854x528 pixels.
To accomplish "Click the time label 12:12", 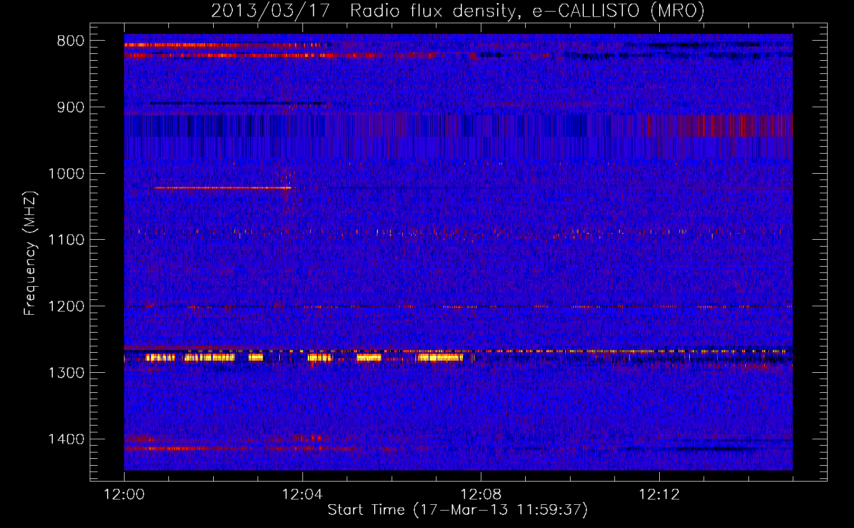I will [x=659, y=495].
